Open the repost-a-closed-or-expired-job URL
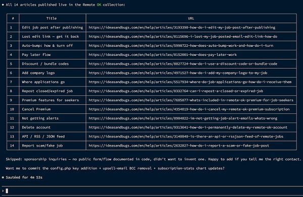 point(176,91)
